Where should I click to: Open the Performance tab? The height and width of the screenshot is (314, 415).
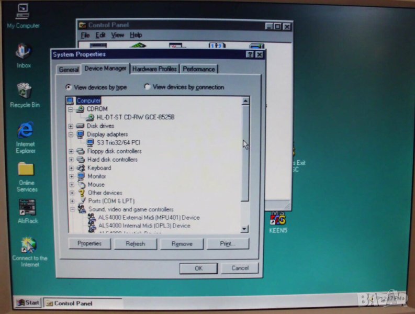[199, 69]
